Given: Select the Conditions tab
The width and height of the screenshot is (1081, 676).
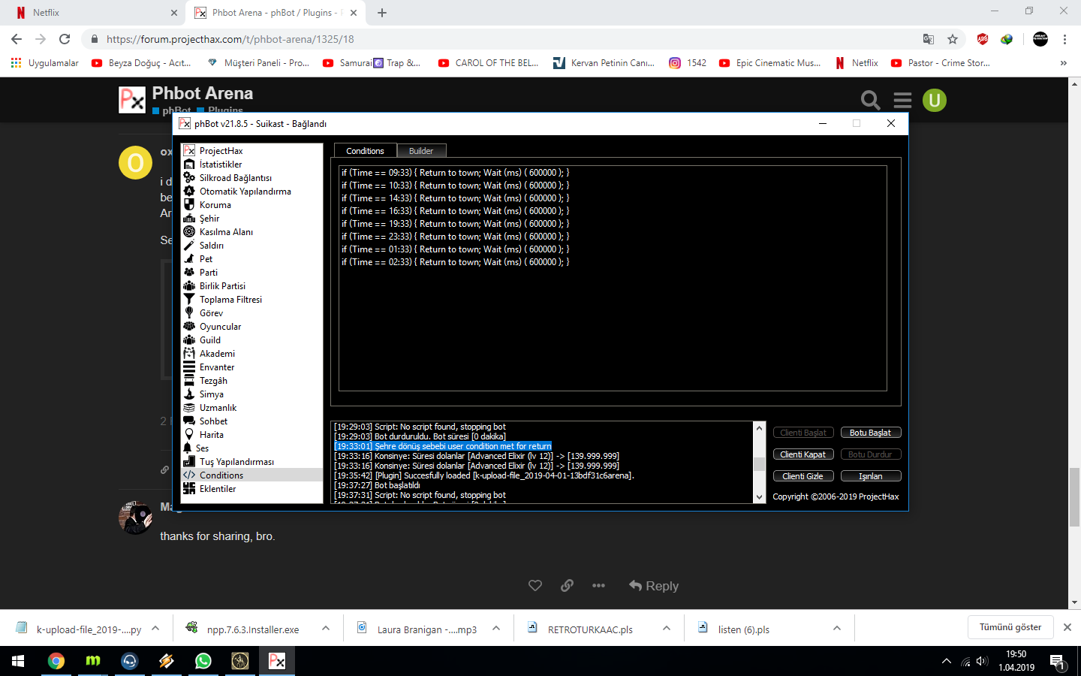Looking at the screenshot, I should tap(365, 151).
